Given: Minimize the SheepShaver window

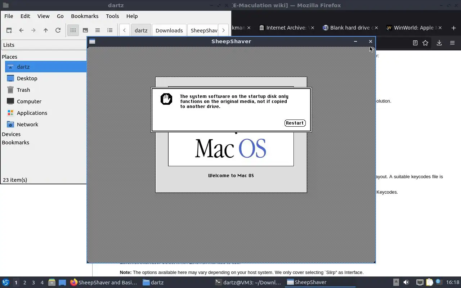Looking at the screenshot, I should pos(355,41).
